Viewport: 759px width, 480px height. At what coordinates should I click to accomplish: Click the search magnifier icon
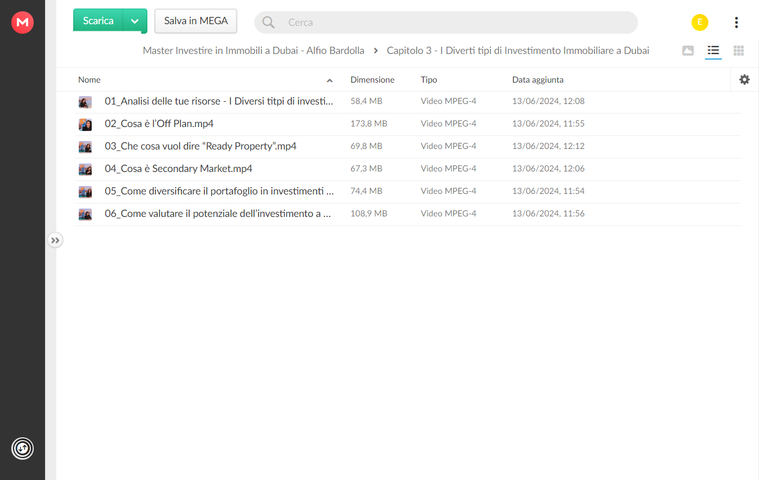269,22
